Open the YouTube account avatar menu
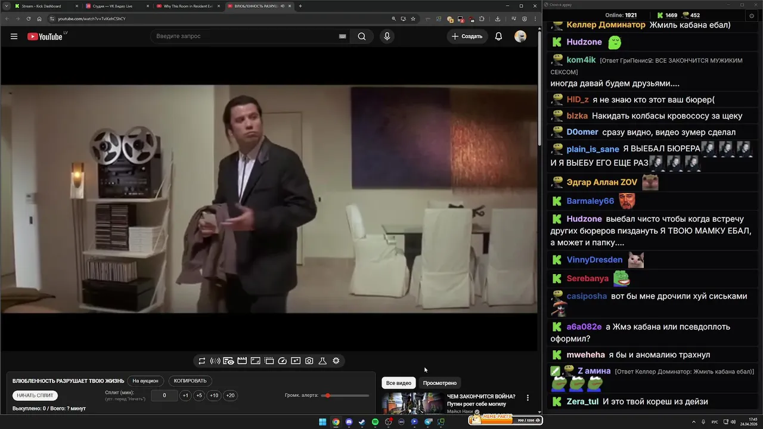The image size is (763, 429). (x=520, y=36)
